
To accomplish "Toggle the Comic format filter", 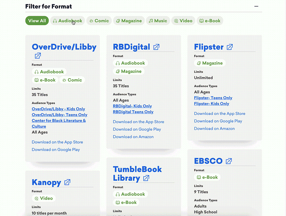I will click(x=99, y=21).
